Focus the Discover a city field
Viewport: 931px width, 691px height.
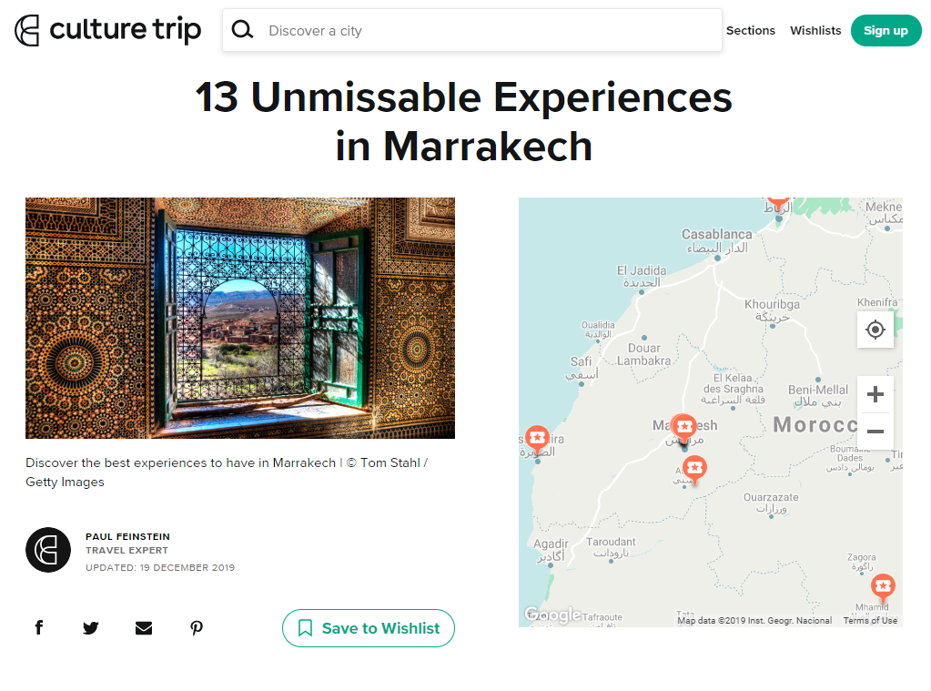[x=472, y=30]
